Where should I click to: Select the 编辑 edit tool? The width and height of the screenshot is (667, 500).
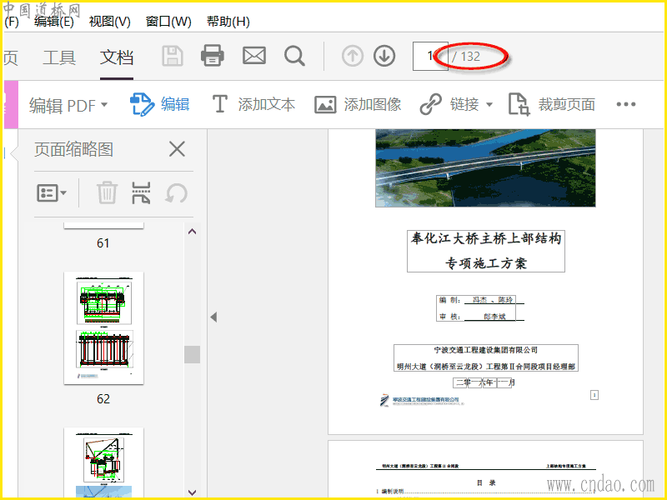point(159,105)
